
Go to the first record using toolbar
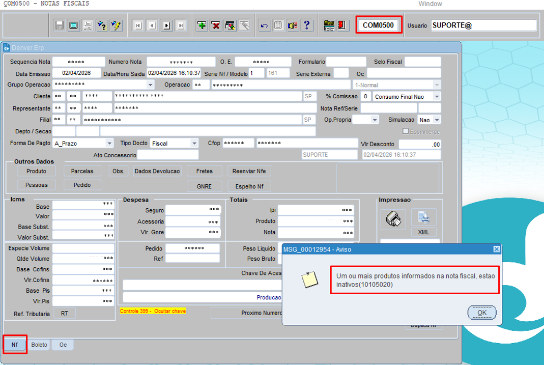pos(137,25)
